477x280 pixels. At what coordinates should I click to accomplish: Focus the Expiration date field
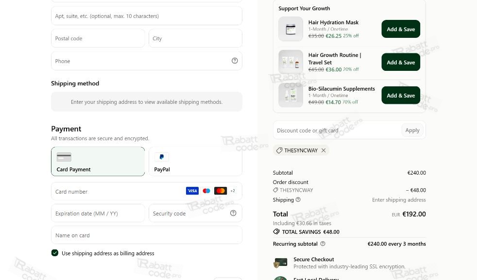[x=98, y=213]
